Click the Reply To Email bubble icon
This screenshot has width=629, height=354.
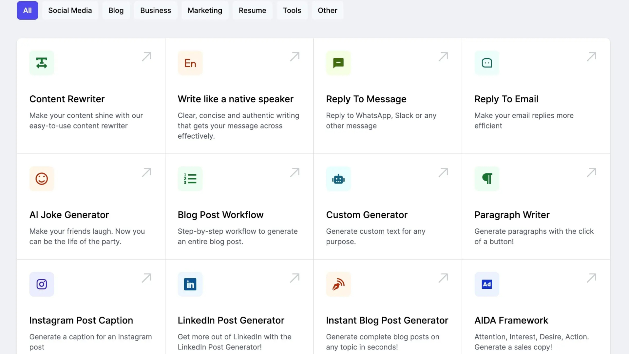click(487, 63)
